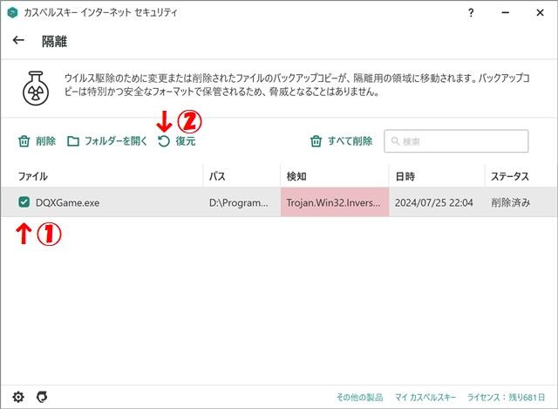The width and height of the screenshot is (558, 409).
Task: Click the trash icon for 削除
Action: coord(24,141)
